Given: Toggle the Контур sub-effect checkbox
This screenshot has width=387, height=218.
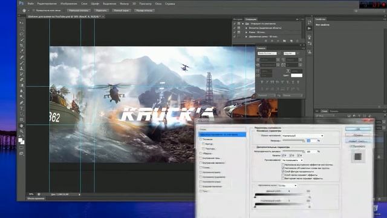Looking at the screenshot, I should [x=203, y=144].
